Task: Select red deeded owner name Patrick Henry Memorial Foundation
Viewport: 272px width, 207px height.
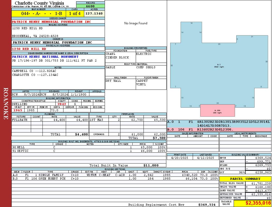Action: click(51, 22)
